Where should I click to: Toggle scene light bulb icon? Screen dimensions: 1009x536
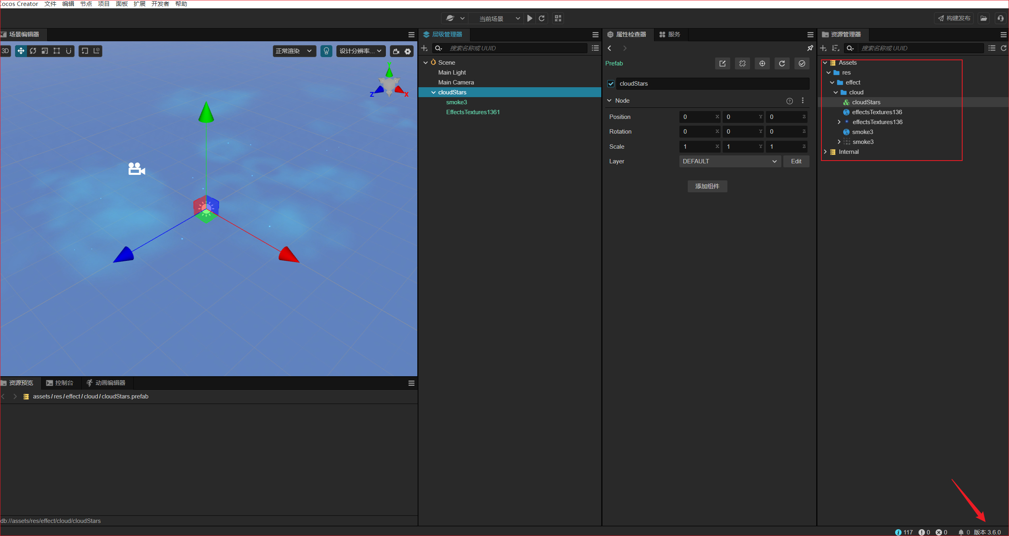[x=326, y=51]
